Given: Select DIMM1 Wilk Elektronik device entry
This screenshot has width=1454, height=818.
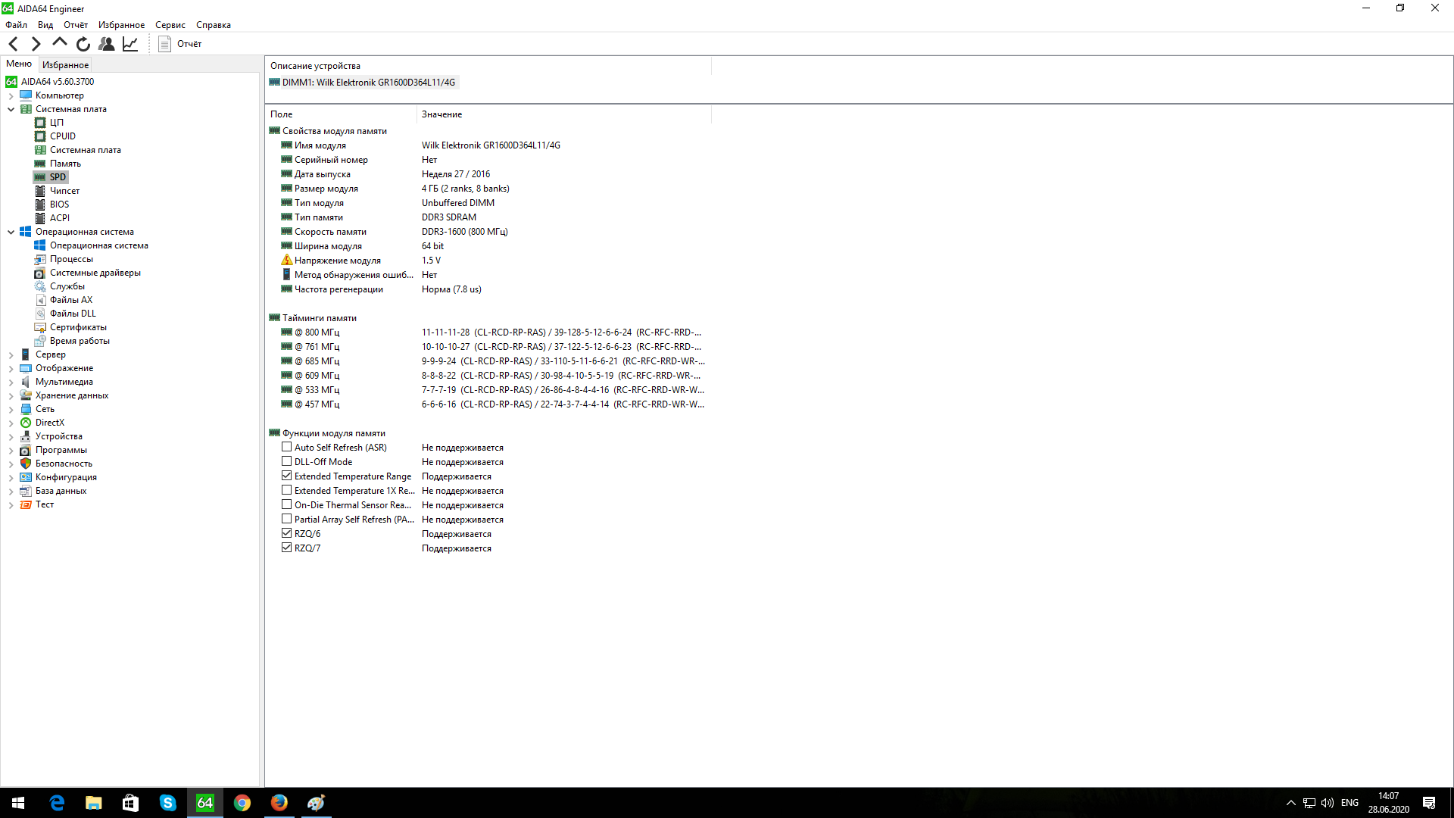Looking at the screenshot, I should (x=363, y=83).
